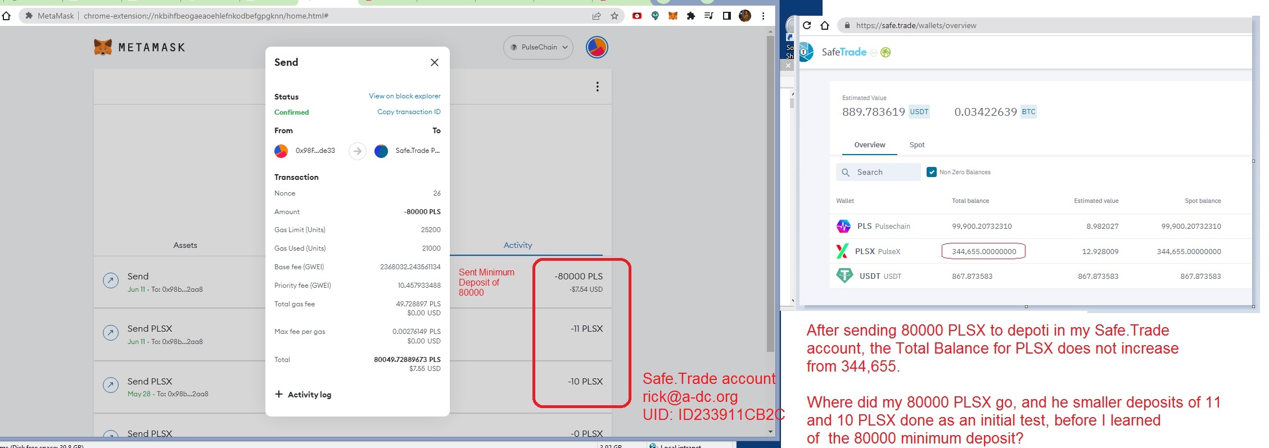Switch to MetaMask Assets tab
Screen dimensions: 1269x448
click(x=185, y=245)
